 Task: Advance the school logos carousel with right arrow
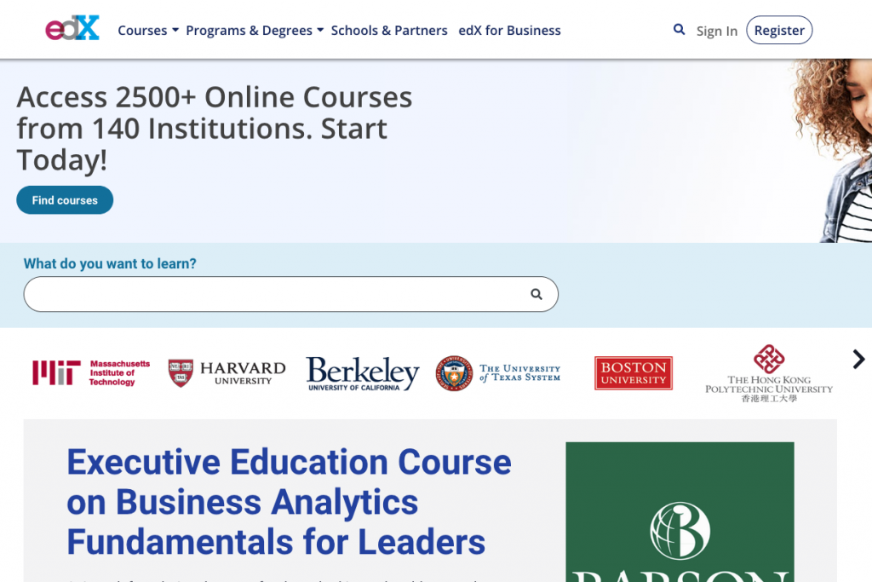858,360
